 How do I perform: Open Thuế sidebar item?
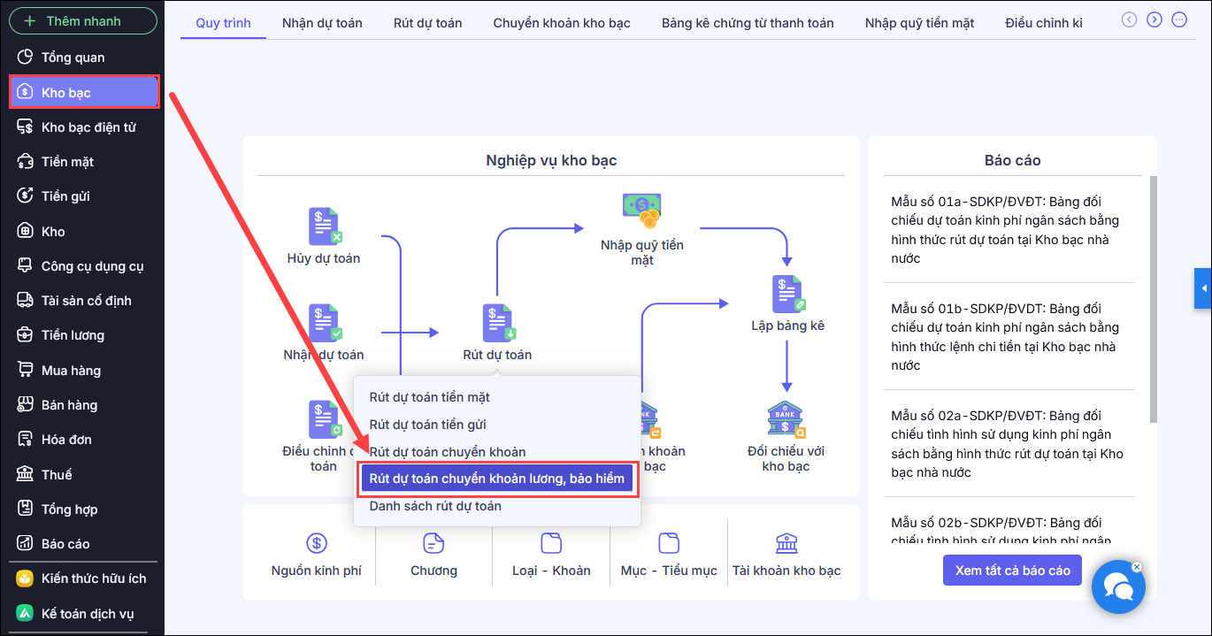point(83,475)
